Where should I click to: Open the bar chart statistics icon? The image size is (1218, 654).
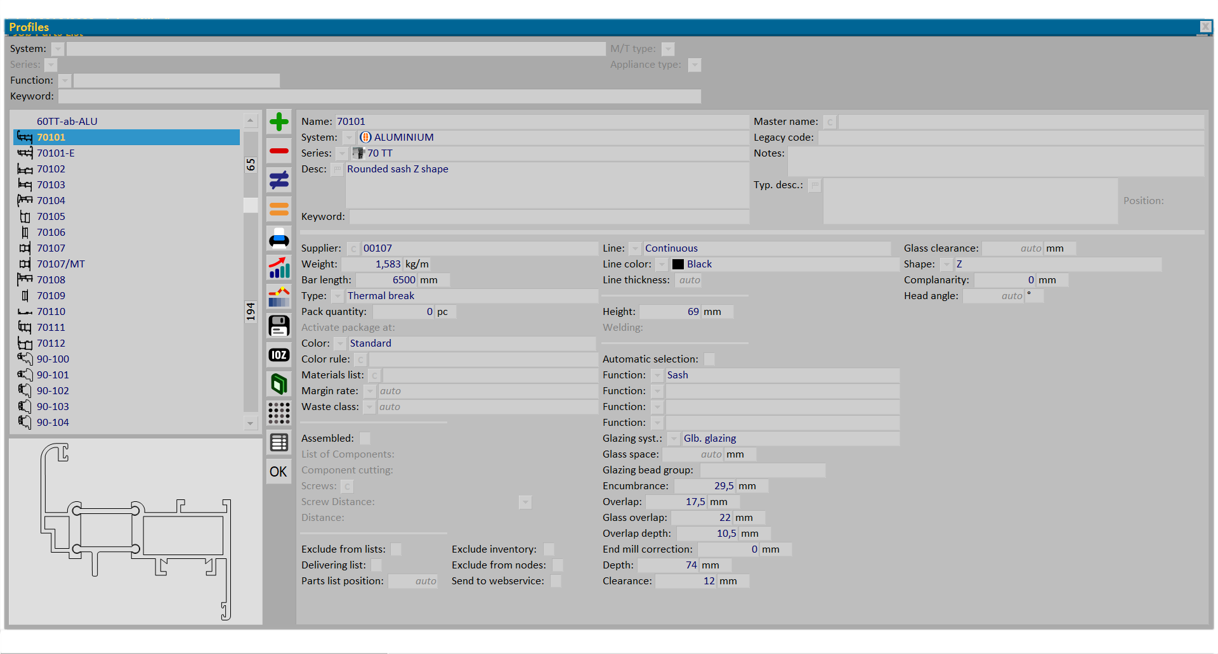(278, 268)
